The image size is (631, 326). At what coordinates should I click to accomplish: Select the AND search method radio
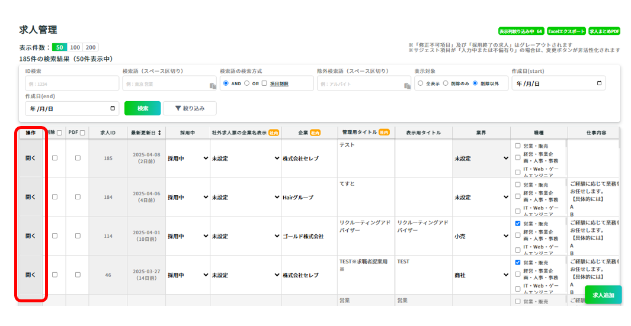click(x=226, y=83)
